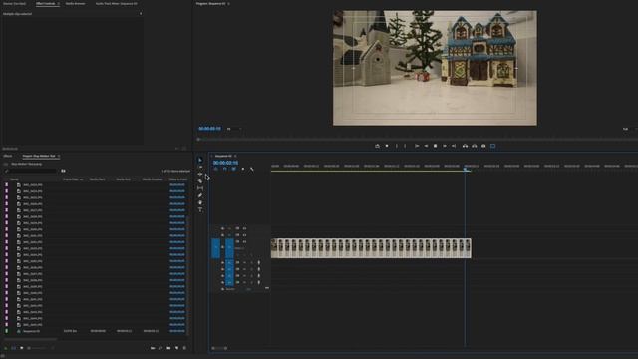Screen dimensions: 638x359
Task: Open the Program monitor zoom level dropdown
Action: tap(233, 129)
